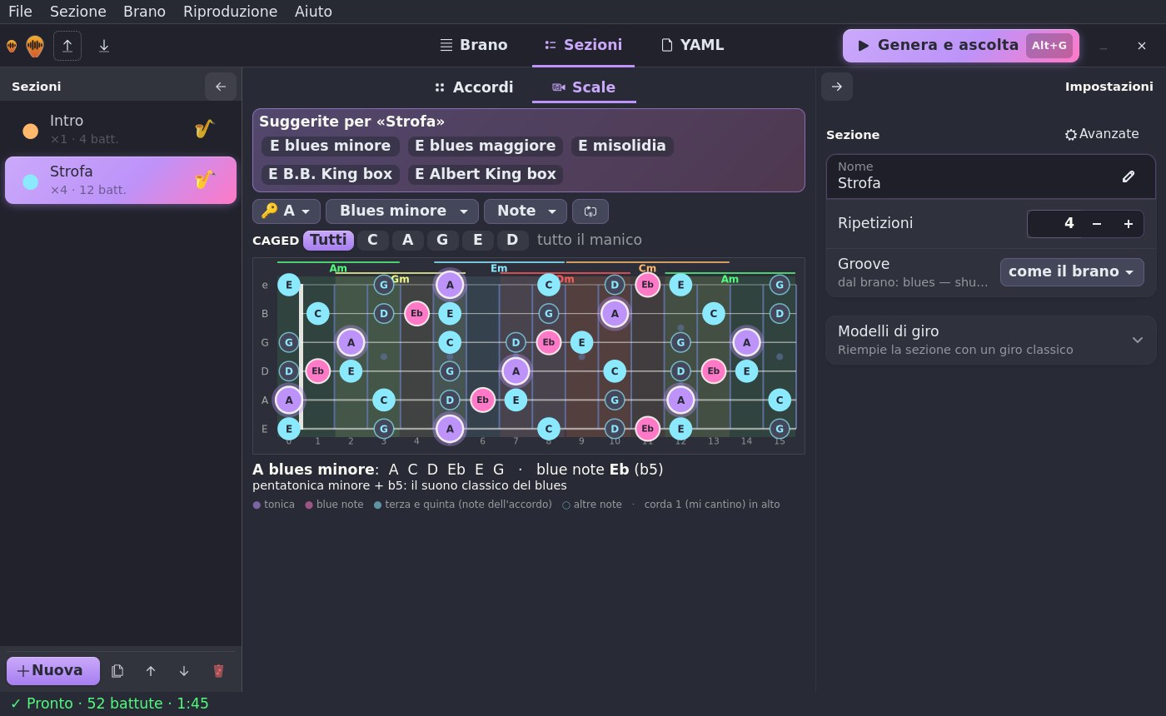Click the right arrow beside Impostazioni
Image resolution: width=1166 pixels, height=716 pixels.
(837, 87)
